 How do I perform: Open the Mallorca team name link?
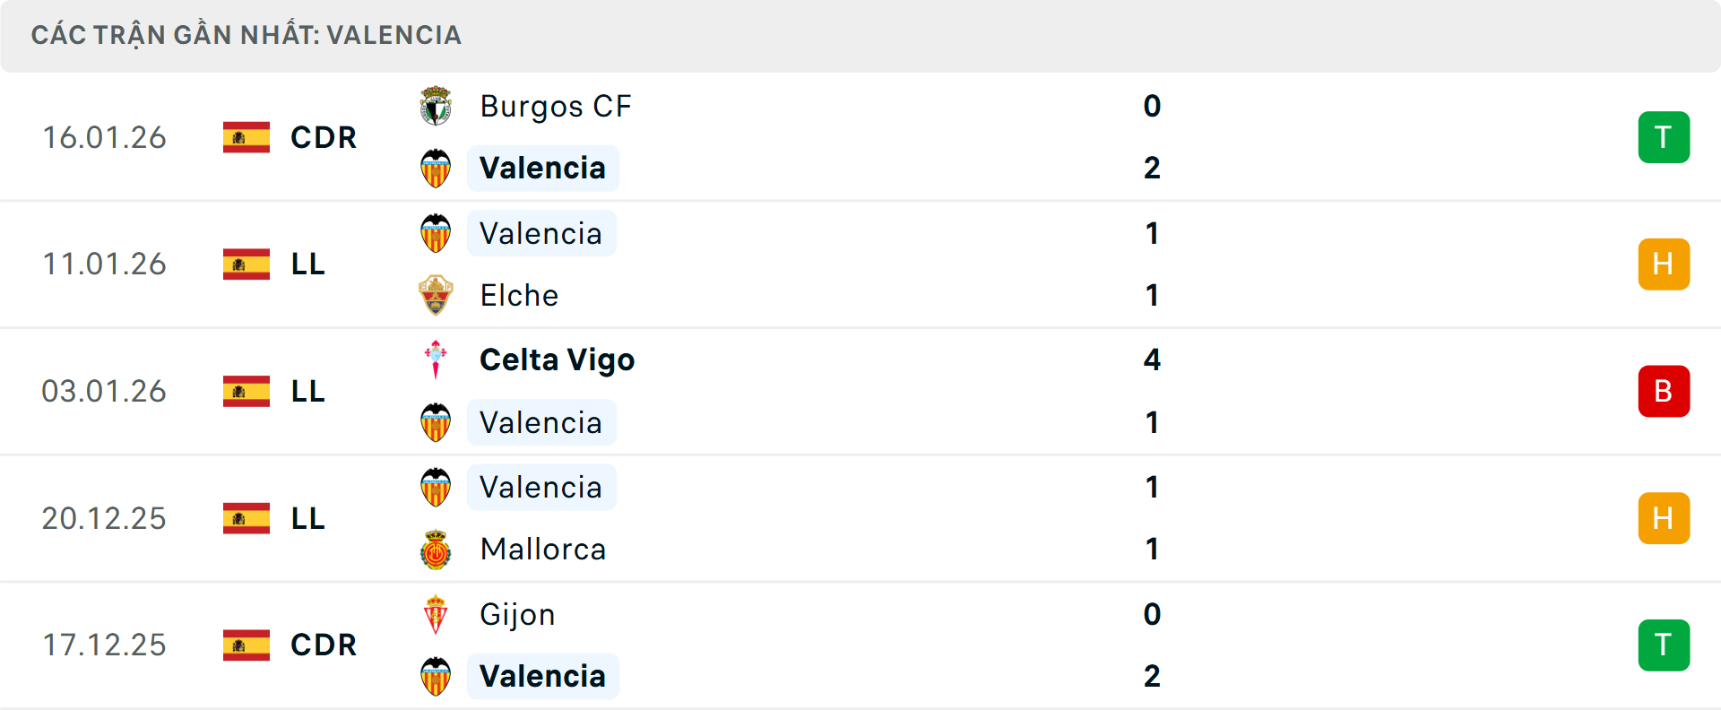pyautogui.click(x=543, y=550)
